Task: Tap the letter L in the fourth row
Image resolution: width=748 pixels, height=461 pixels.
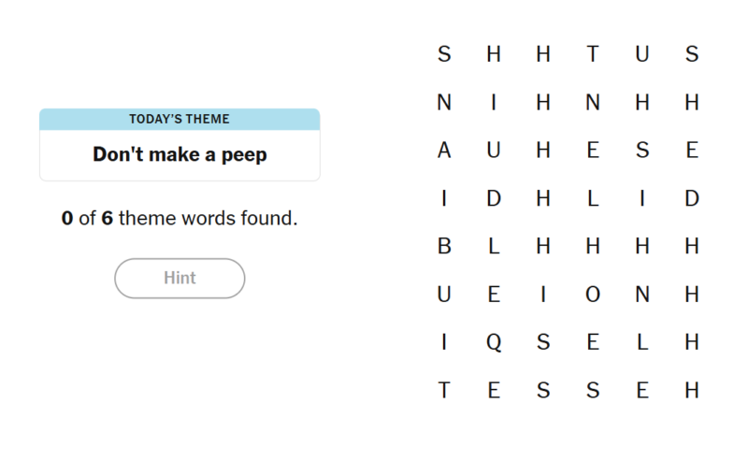Action: point(593,199)
